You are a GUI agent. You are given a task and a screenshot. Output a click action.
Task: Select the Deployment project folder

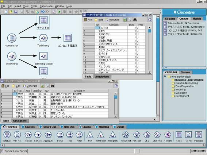(x=180, y=96)
